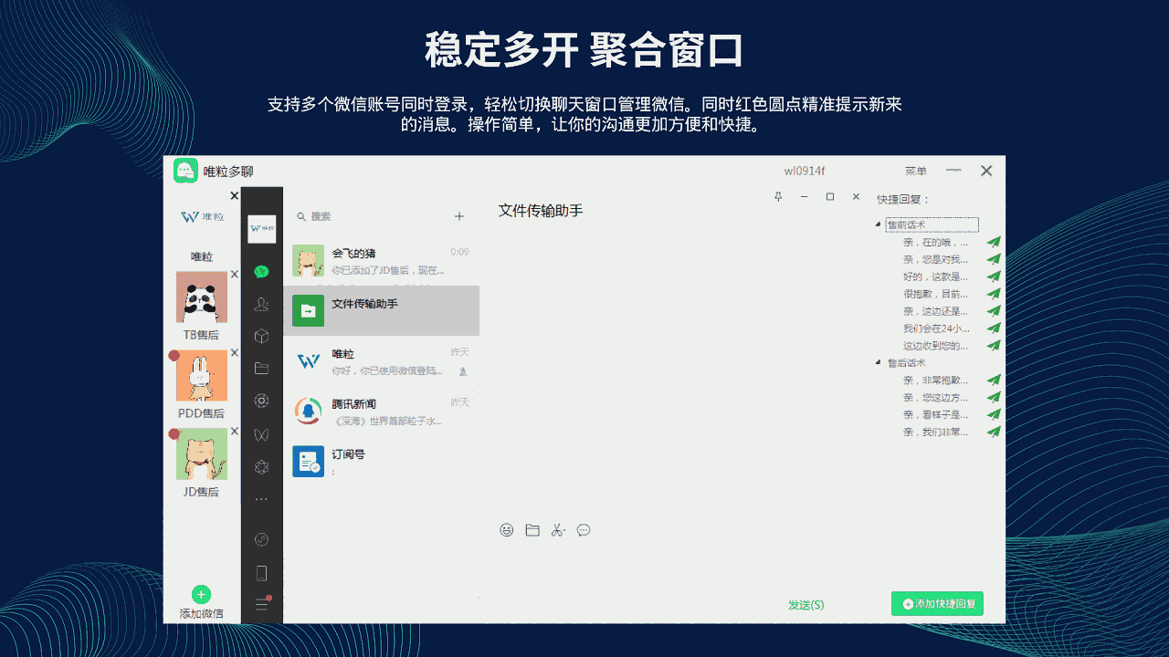Image resolution: width=1169 pixels, height=657 pixels.
Task: Click the Moments icon in left strip
Action: 261,434
